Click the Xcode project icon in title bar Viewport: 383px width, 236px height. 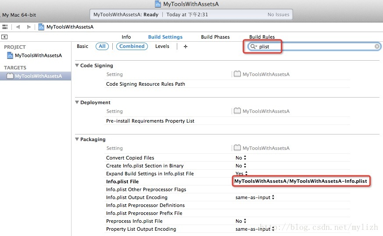pos(158,4)
